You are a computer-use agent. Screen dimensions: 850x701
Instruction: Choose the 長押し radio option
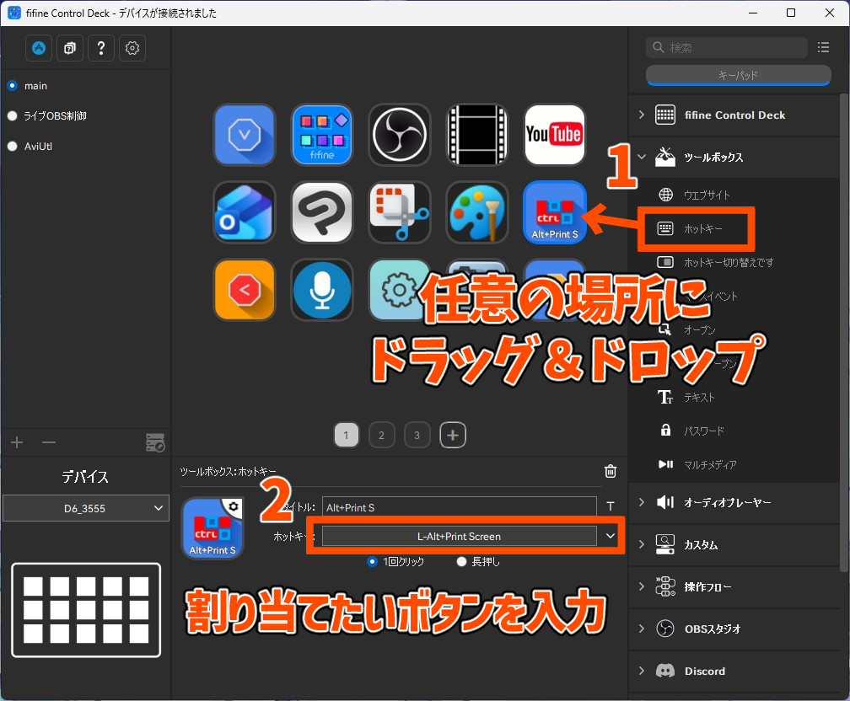[x=461, y=561]
